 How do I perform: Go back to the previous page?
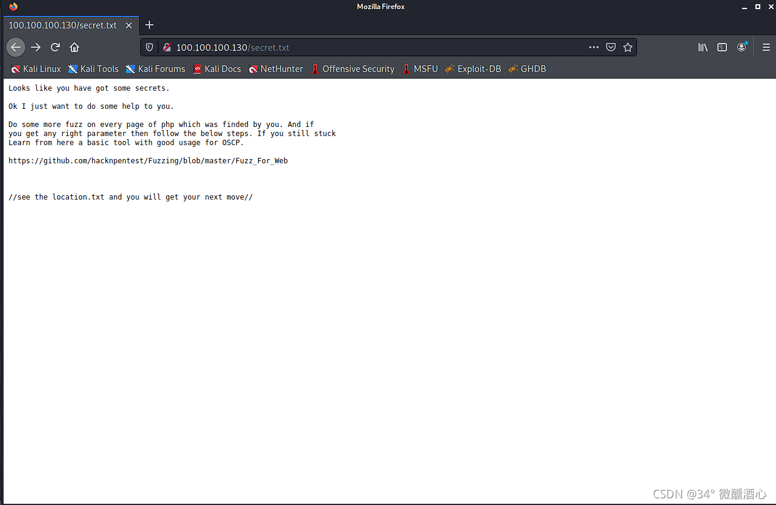click(16, 47)
